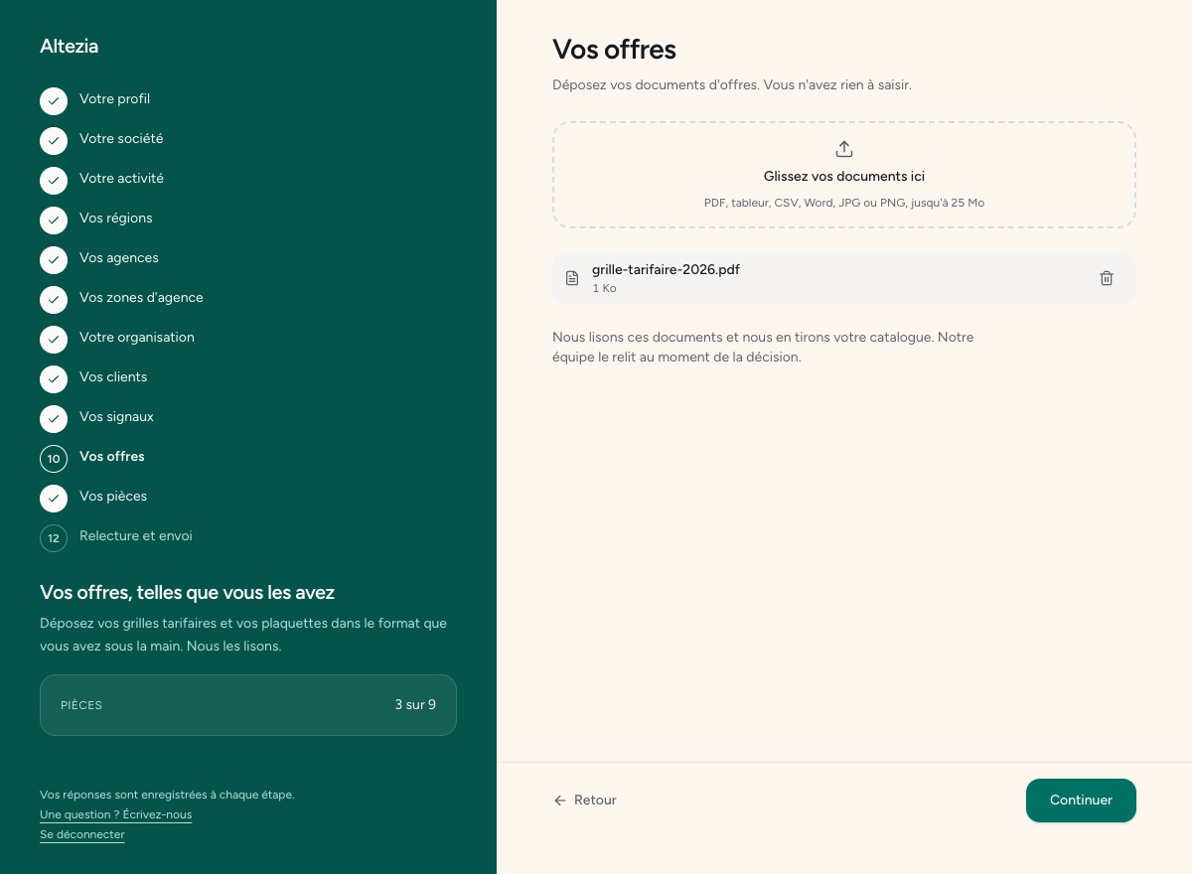
Task: Open the Votre organisation step
Action: [137, 338]
